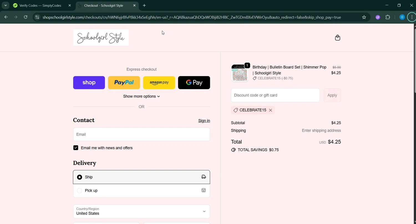Select the Pick up delivery option
Screen dimensions: 416x224
[x=141, y=190]
